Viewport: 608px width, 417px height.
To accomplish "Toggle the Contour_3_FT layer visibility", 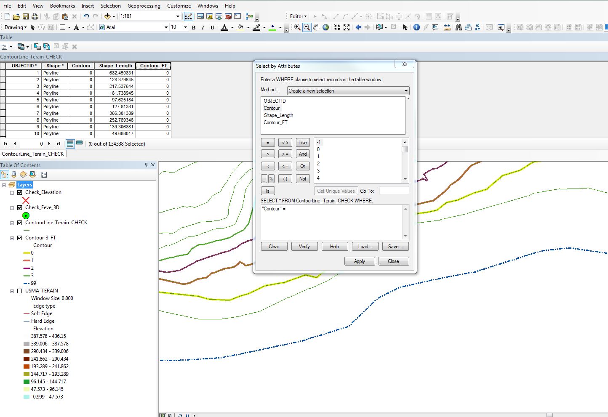I will pyautogui.click(x=20, y=238).
